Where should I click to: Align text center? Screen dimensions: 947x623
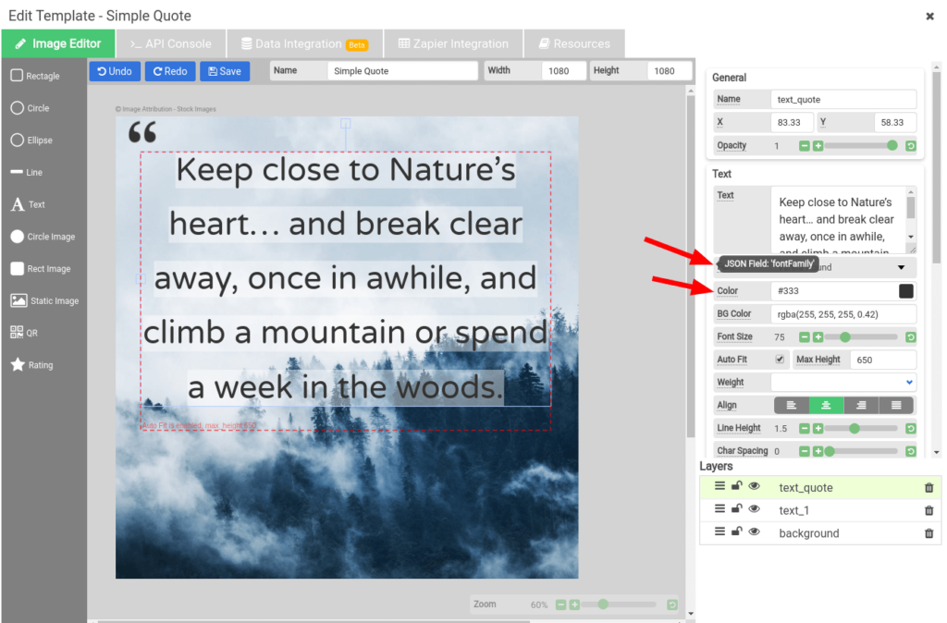(826, 406)
